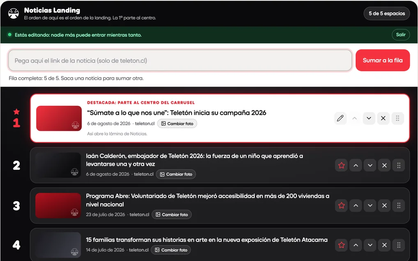Move Iaán Calderón news up
Viewport: 418px width, 261px height.
356,165
